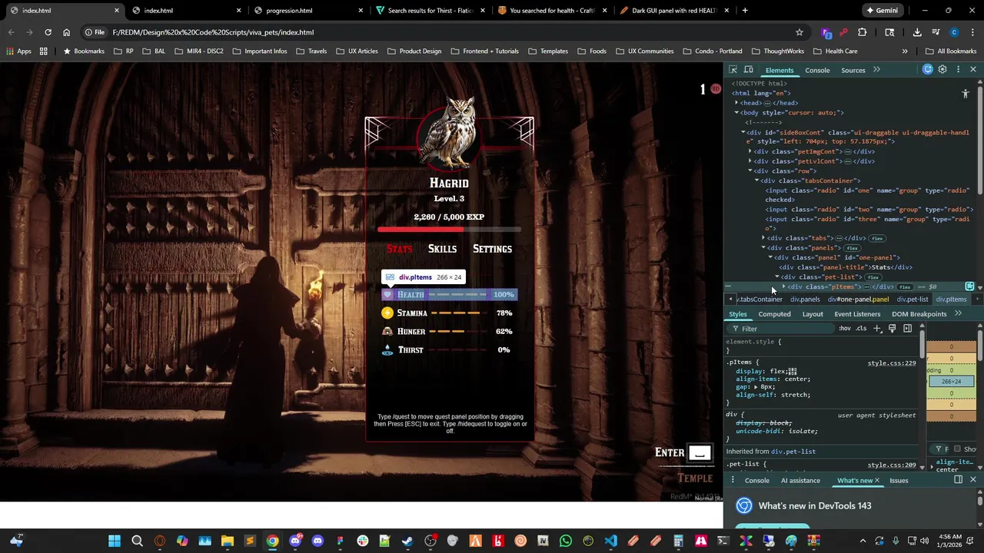Select the Skills tab in pet panel
Viewport: 984px width, 553px height.
[x=442, y=249]
